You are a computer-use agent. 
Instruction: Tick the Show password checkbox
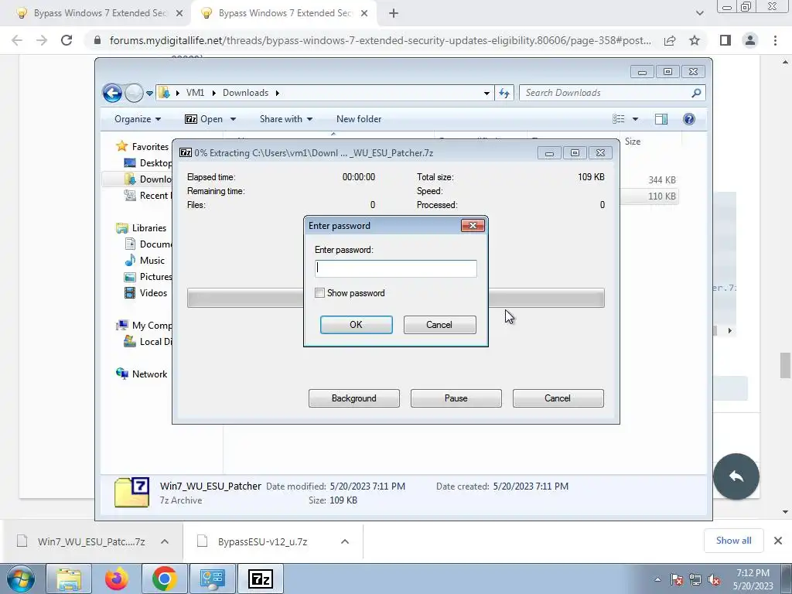coord(319,293)
